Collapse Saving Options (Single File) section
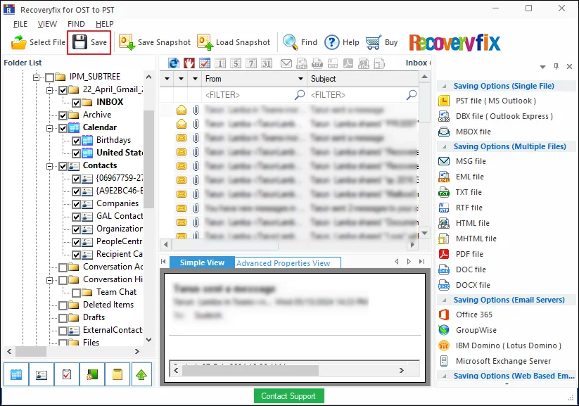Viewport: 579px width, 406px height. click(444, 86)
